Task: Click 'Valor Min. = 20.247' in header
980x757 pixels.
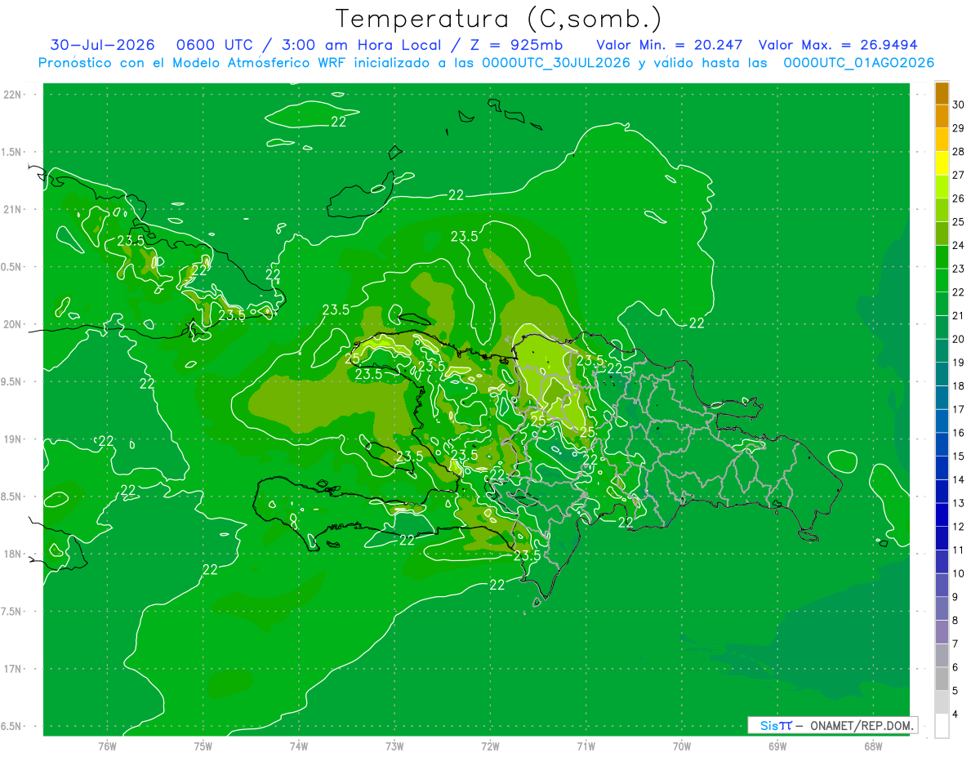Action: click(x=670, y=45)
